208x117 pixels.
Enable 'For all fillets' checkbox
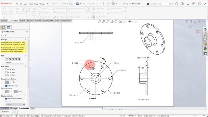(6, 72)
